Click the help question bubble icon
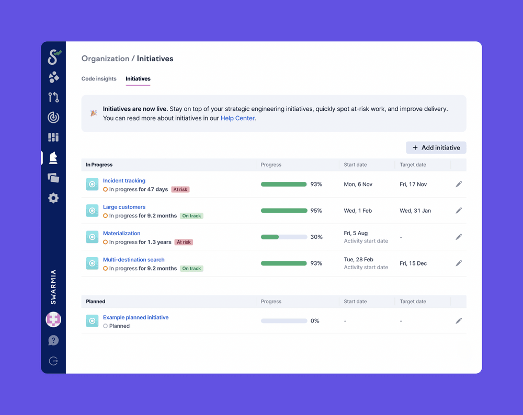This screenshot has width=523, height=415. (53, 341)
